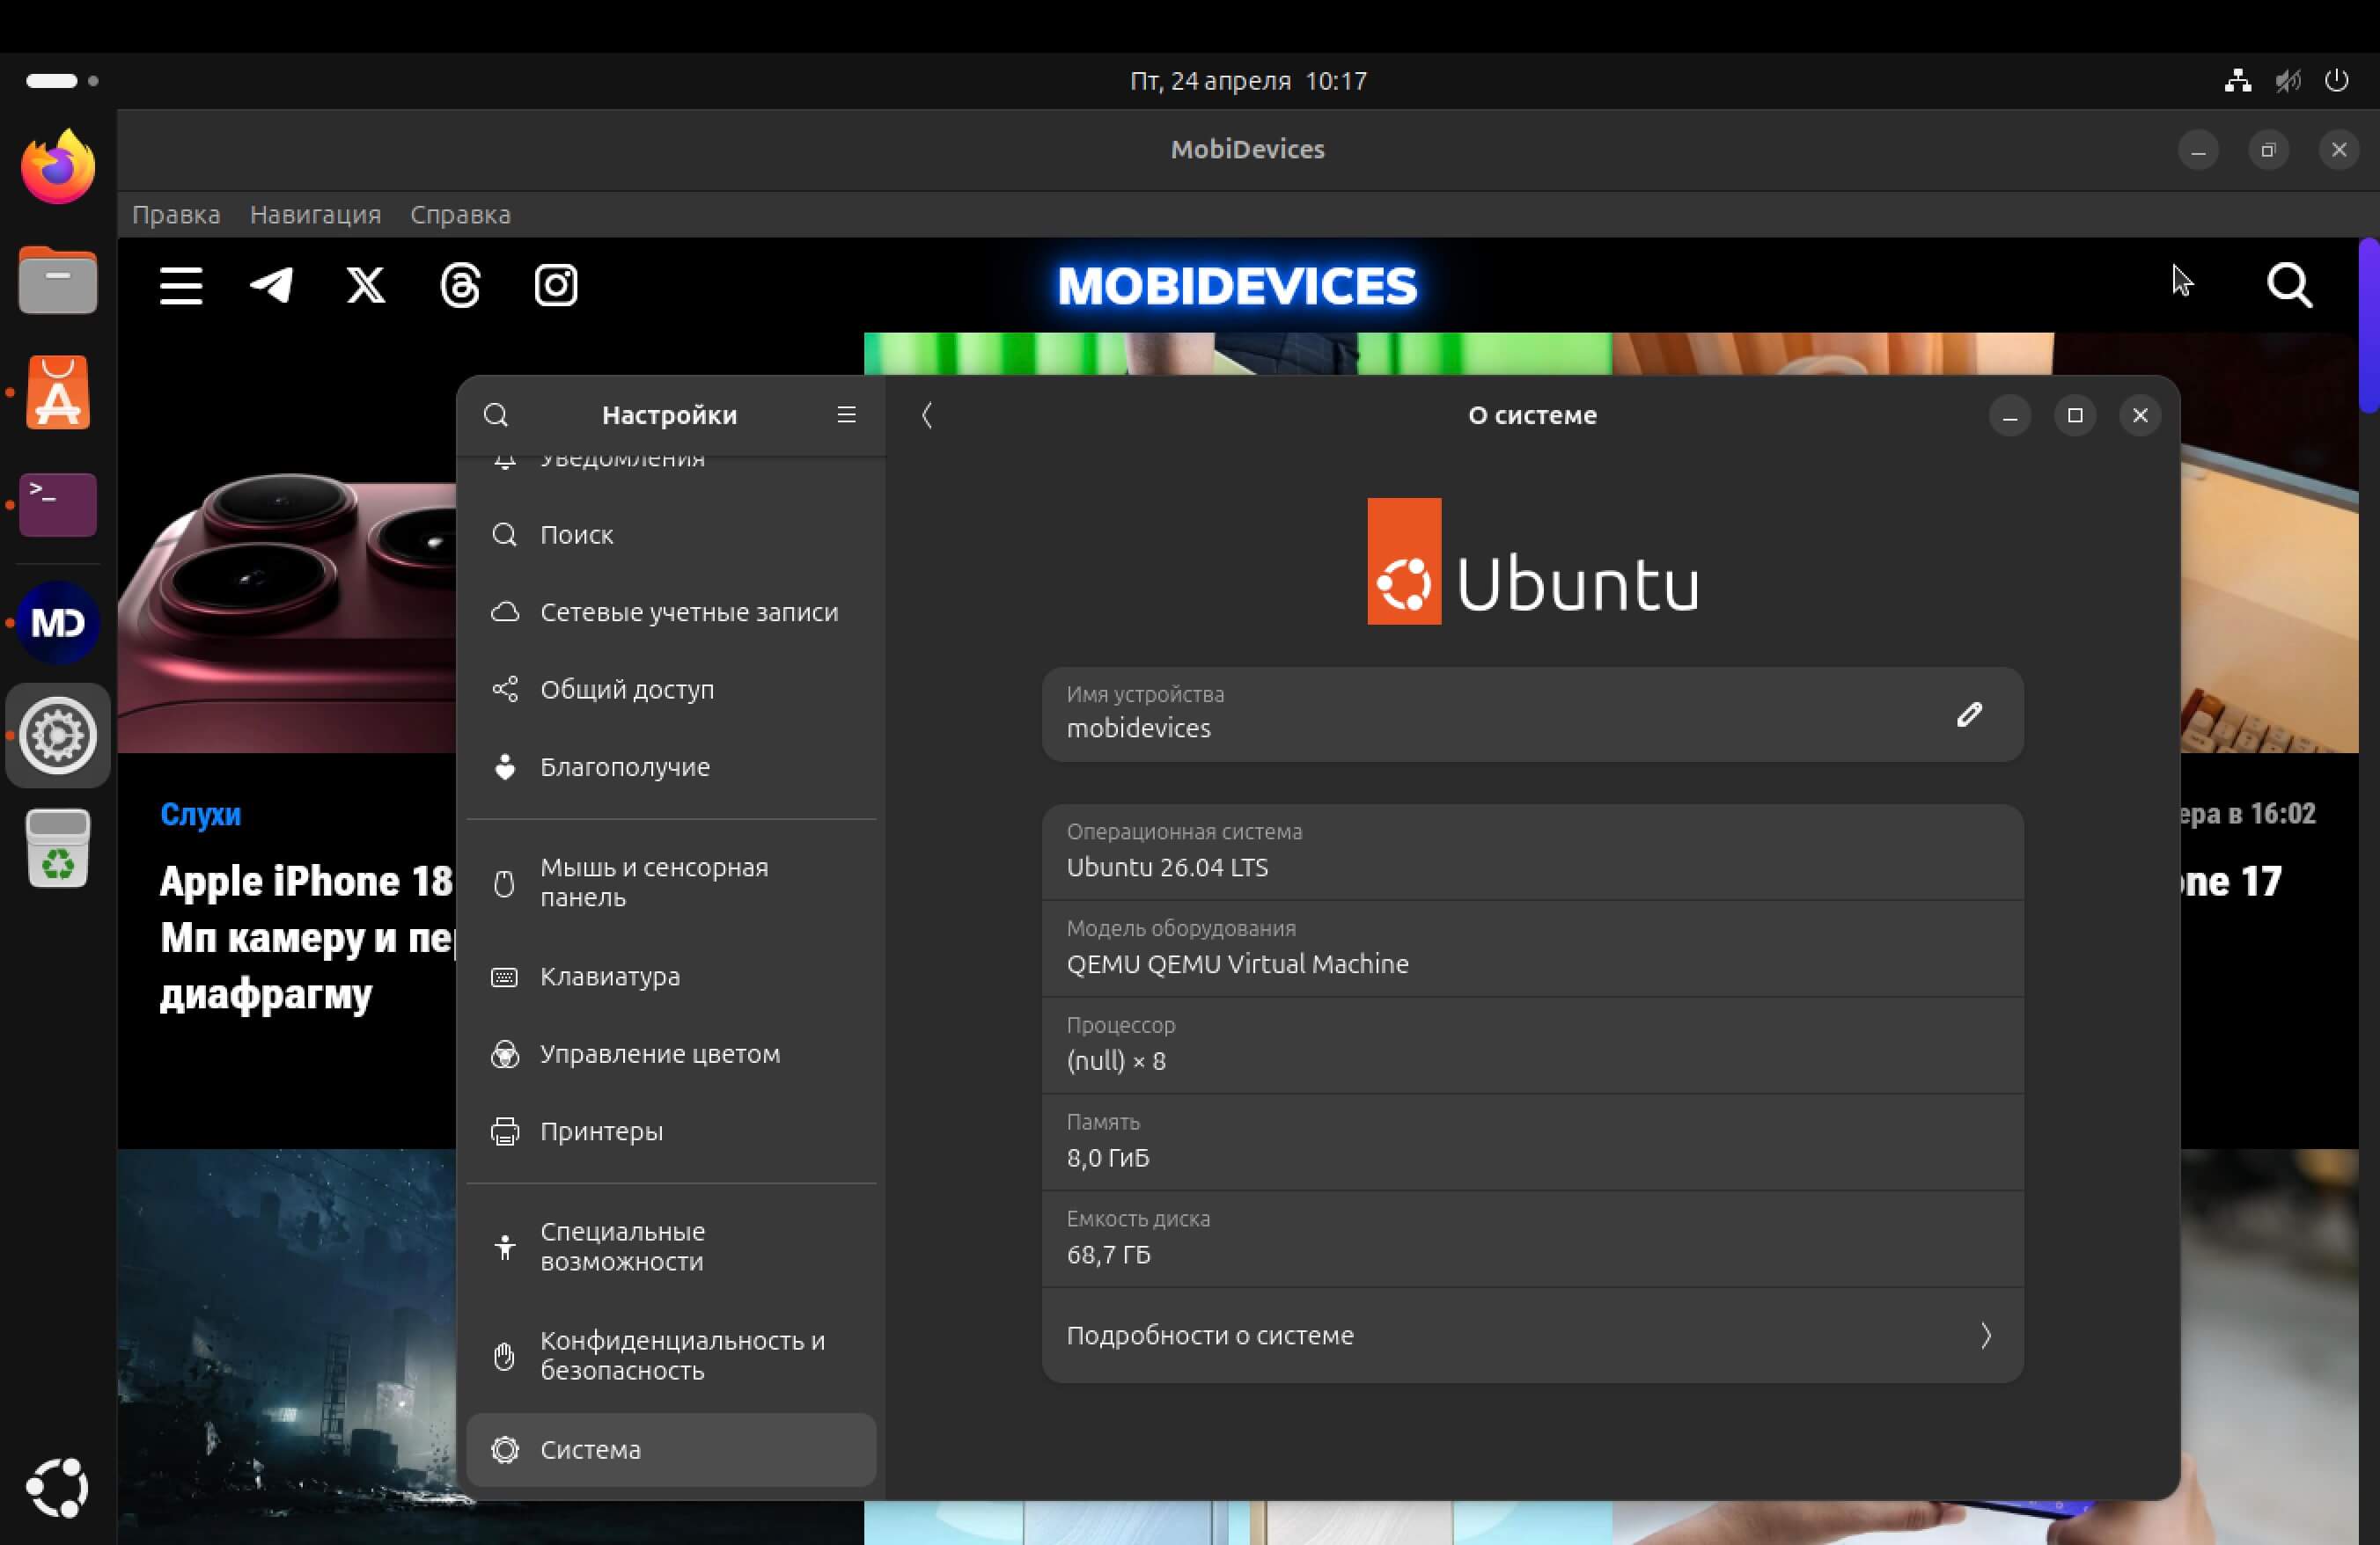Open the Правка menu
The height and width of the screenshot is (1545, 2380).
[x=176, y=214]
